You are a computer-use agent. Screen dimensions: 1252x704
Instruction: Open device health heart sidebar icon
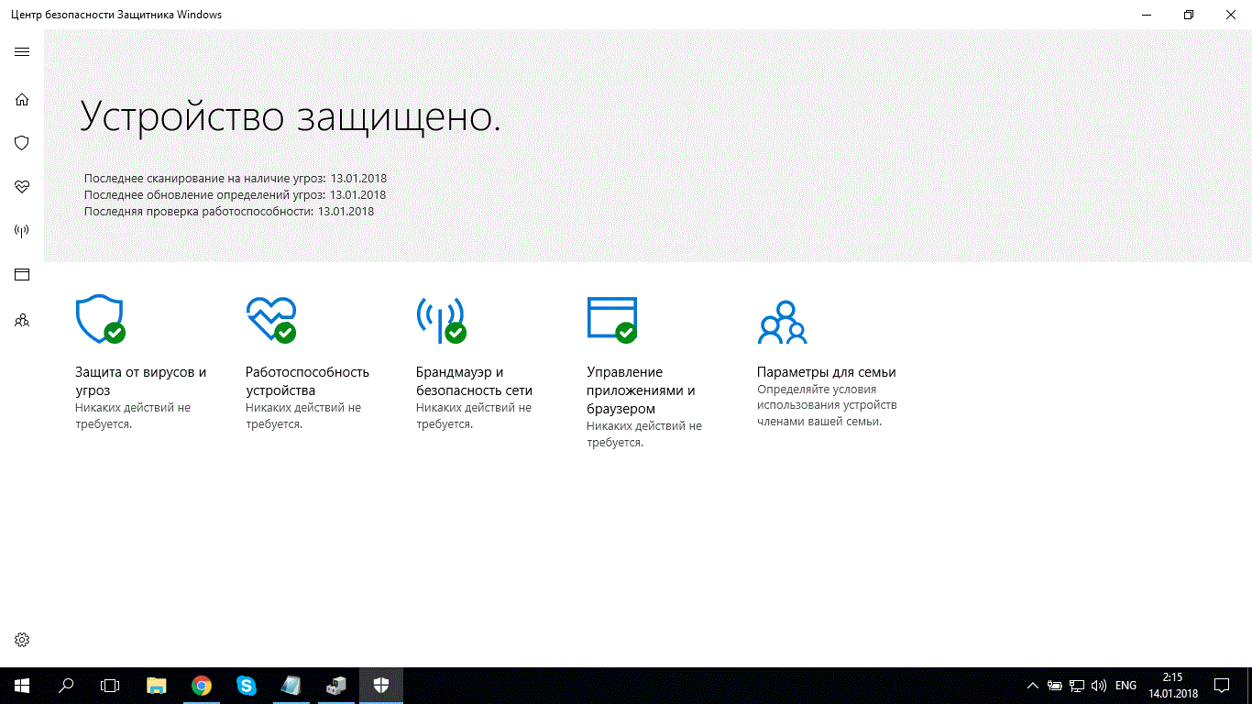[22, 187]
